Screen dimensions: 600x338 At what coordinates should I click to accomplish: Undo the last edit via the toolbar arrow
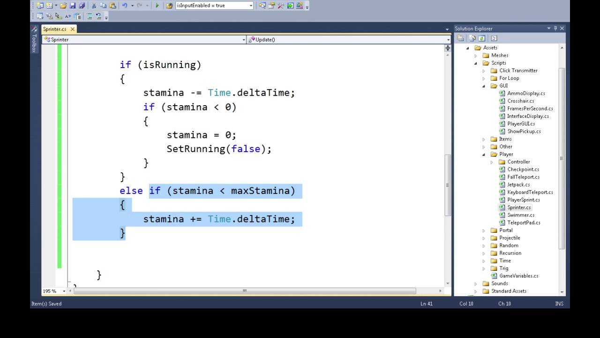coord(125,6)
